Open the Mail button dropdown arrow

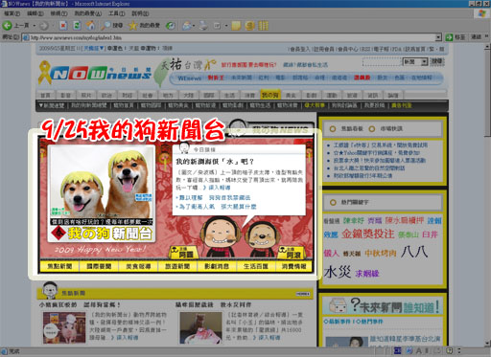tap(194, 26)
